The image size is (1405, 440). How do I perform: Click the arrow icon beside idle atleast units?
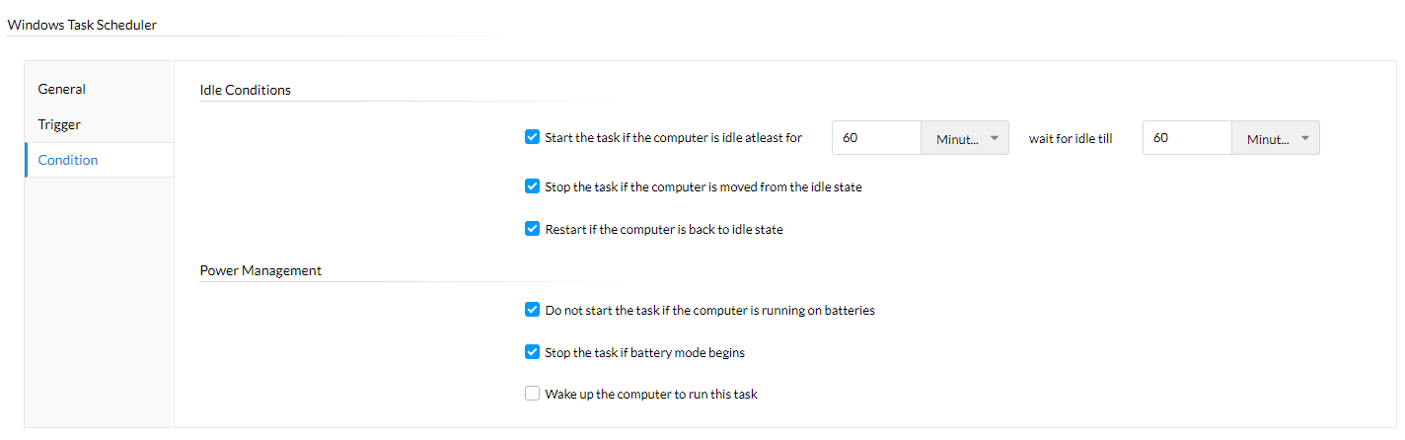tap(995, 138)
